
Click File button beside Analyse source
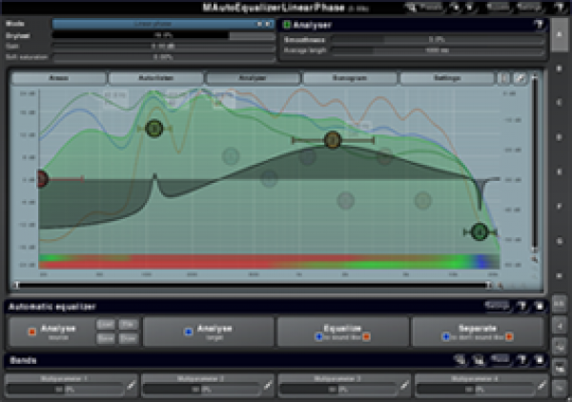pyautogui.click(x=128, y=324)
